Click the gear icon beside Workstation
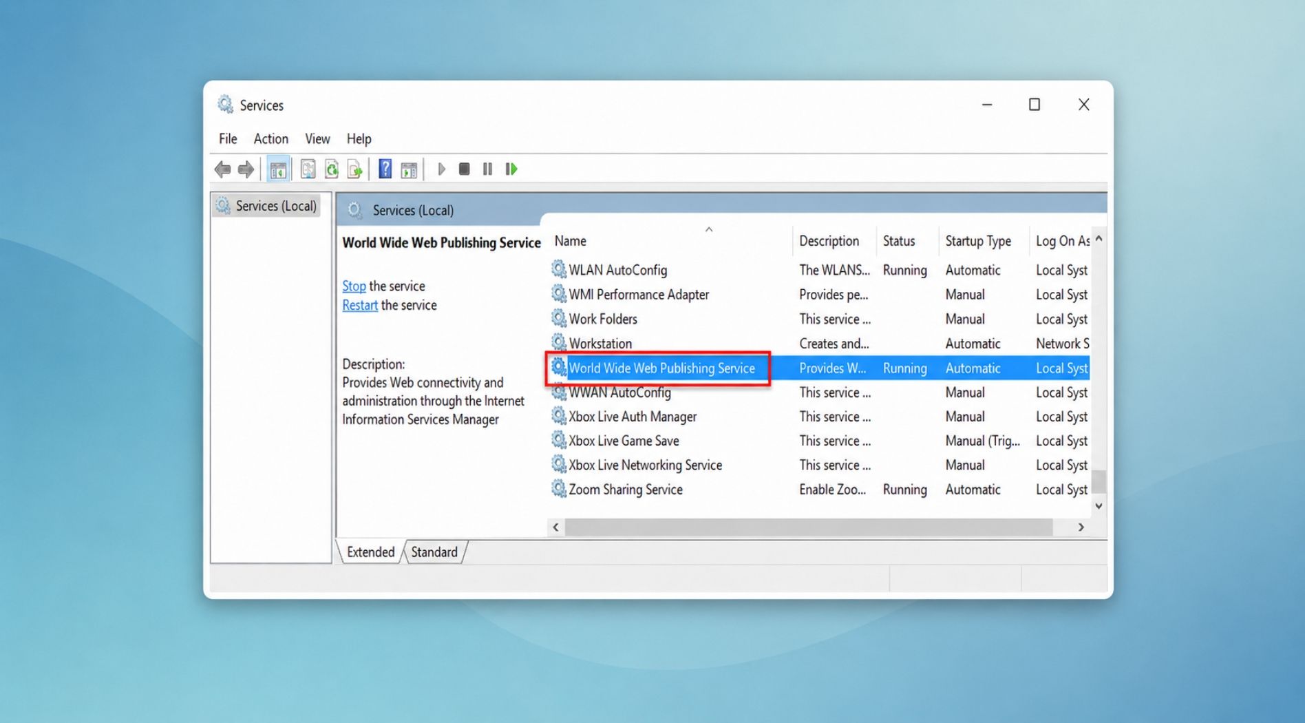Image resolution: width=1305 pixels, height=723 pixels. (559, 342)
